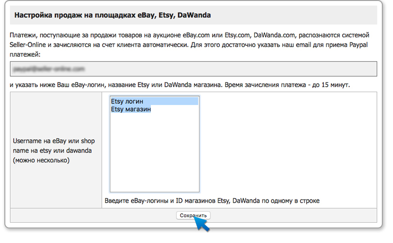The image size is (393, 243).
Task: Click the Сохранить button
Action: [193, 215]
